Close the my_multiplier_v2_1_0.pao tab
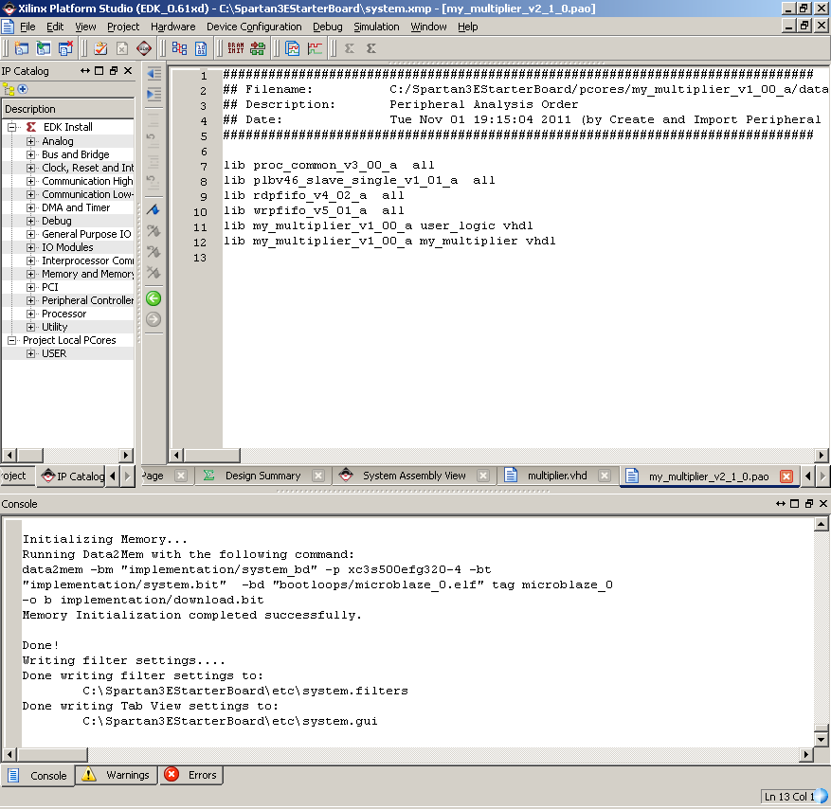Viewport: 831px width, 809px height. [786, 476]
